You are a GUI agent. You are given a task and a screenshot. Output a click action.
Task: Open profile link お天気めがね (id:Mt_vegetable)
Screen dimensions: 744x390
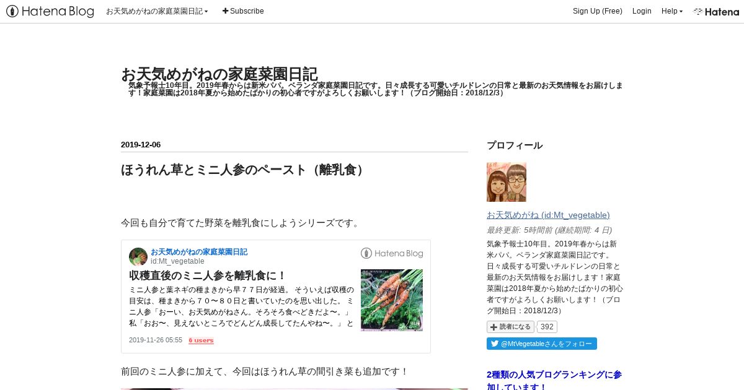point(548,215)
